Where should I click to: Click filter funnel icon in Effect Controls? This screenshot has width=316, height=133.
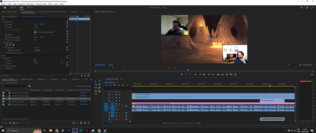(82, 75)
